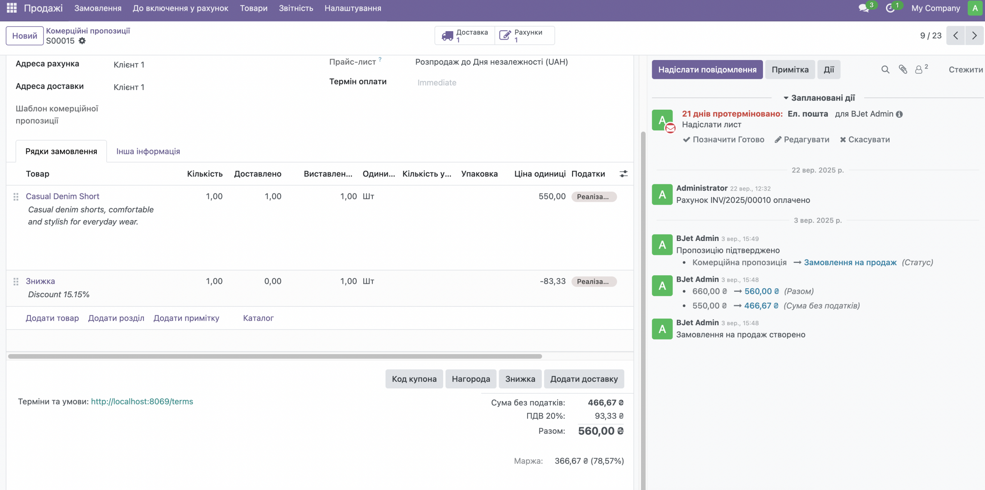Open the localhost terms link
The height and width of the screenshot is (490, 985).
click(x=142, y=401)
